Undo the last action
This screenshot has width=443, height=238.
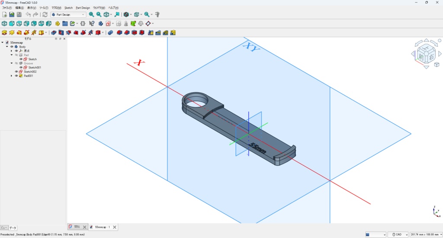(28, 14)
